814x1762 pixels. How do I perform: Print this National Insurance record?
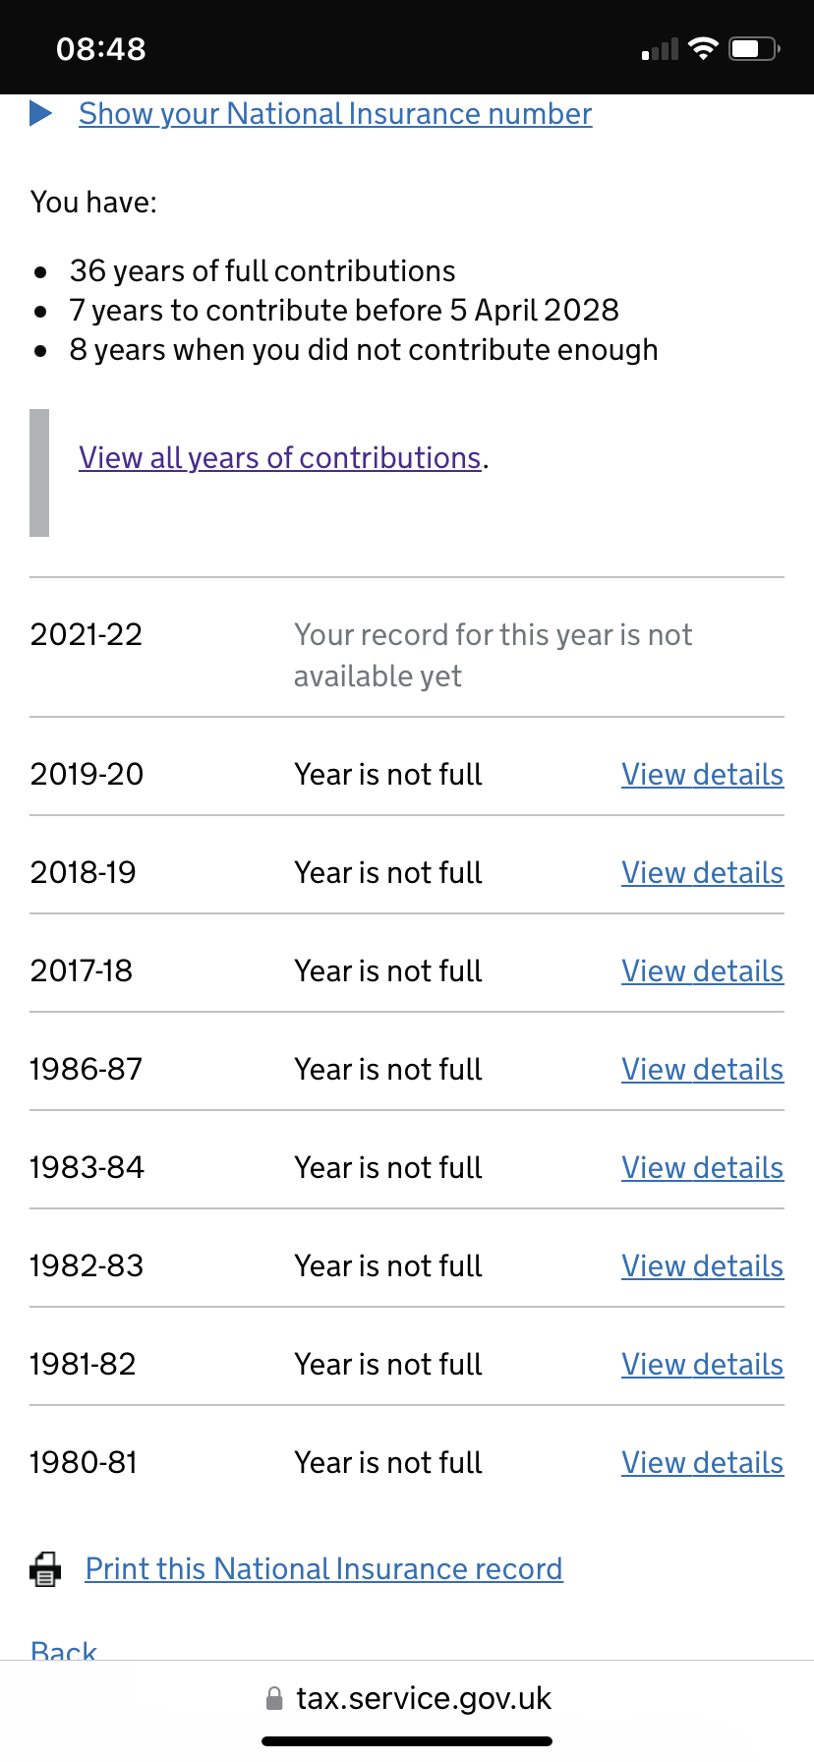click(323, 1569)
